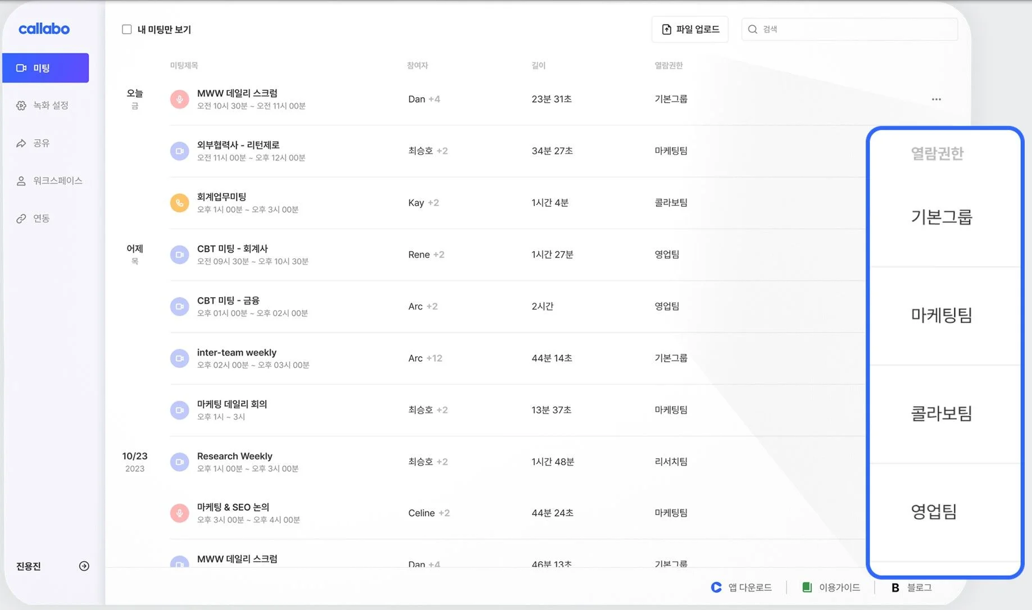
Task: Click the logout arrow icon beside 진용진
Action: [x=84, y=566]
